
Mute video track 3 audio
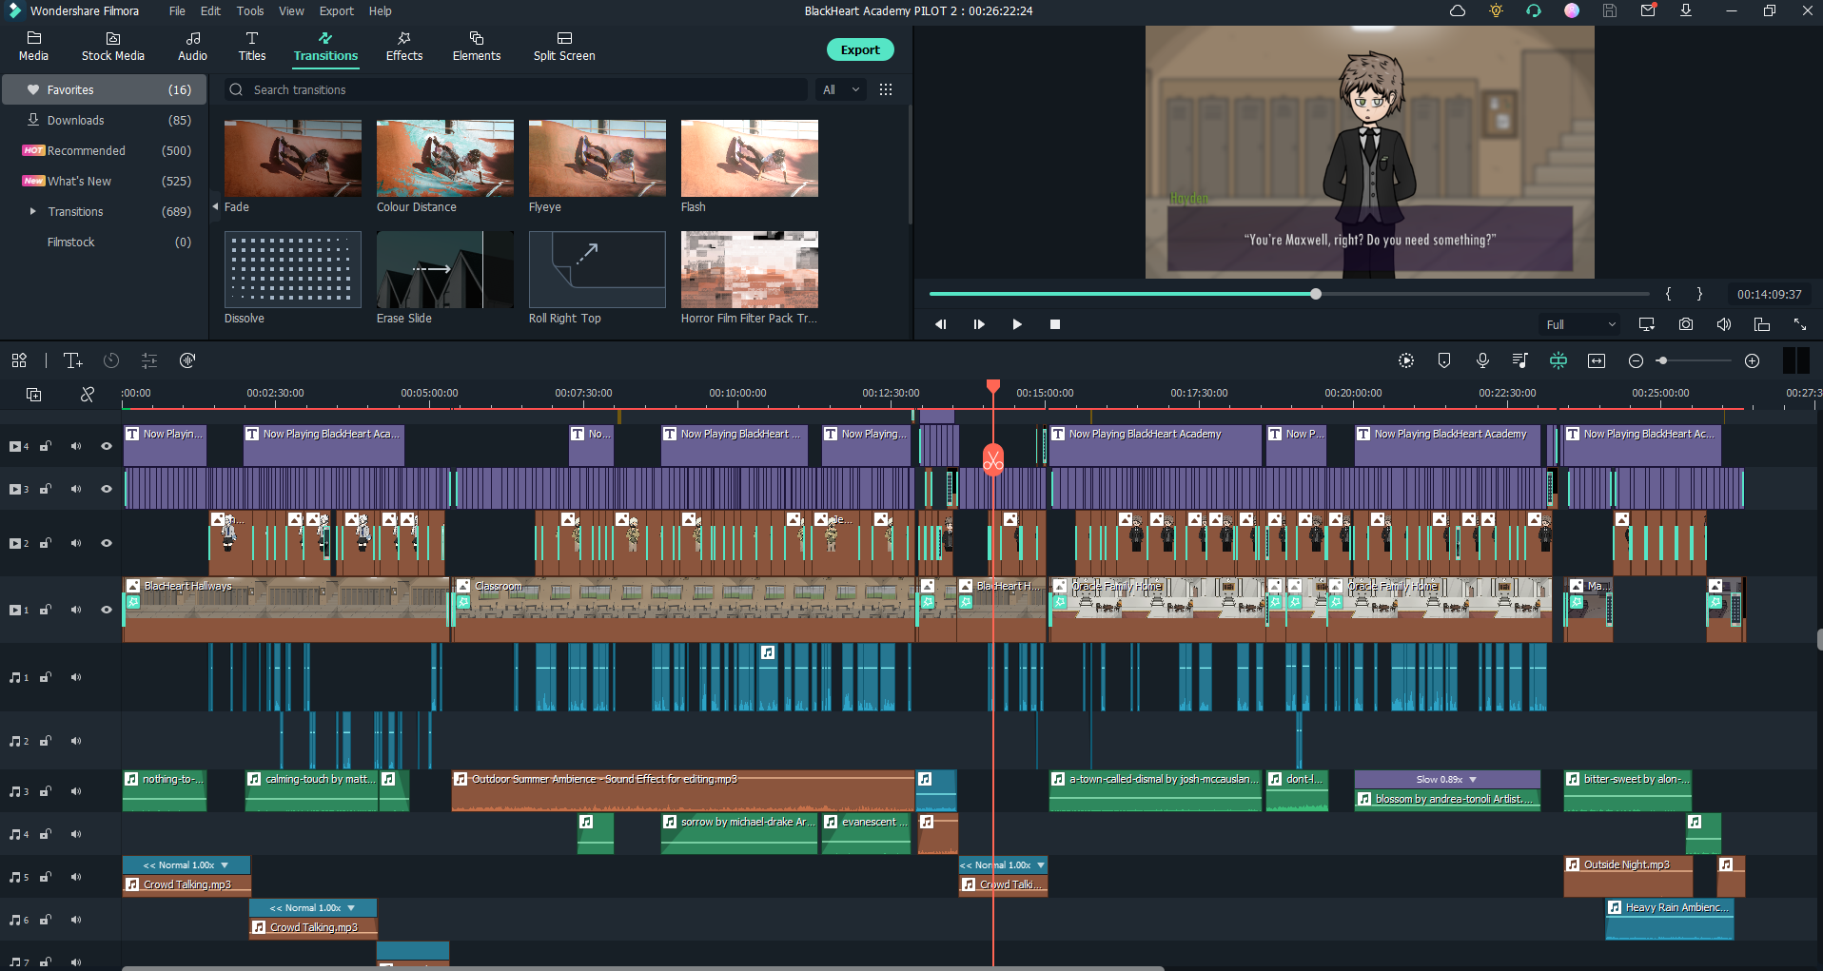[x=76, y=489]
